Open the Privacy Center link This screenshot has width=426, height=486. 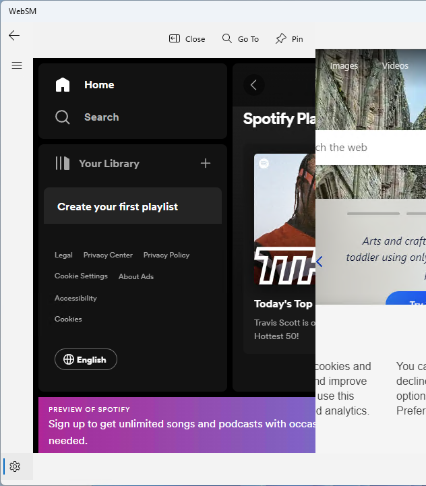click(x=108, y=255)
